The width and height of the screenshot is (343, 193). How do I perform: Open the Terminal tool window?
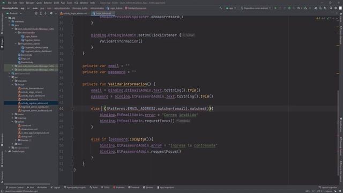(133, 188)
